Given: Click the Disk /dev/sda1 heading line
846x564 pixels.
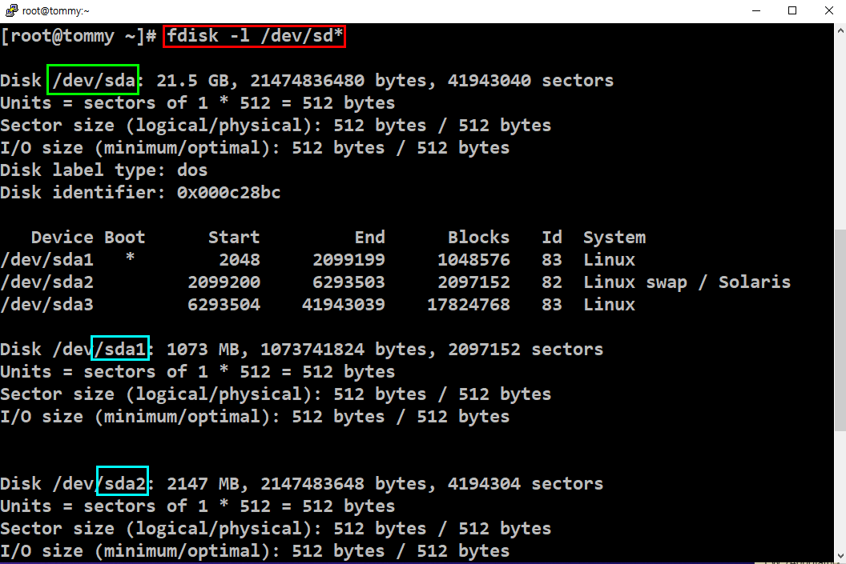Looking at the screenshot, I should [x=301, y=349].
